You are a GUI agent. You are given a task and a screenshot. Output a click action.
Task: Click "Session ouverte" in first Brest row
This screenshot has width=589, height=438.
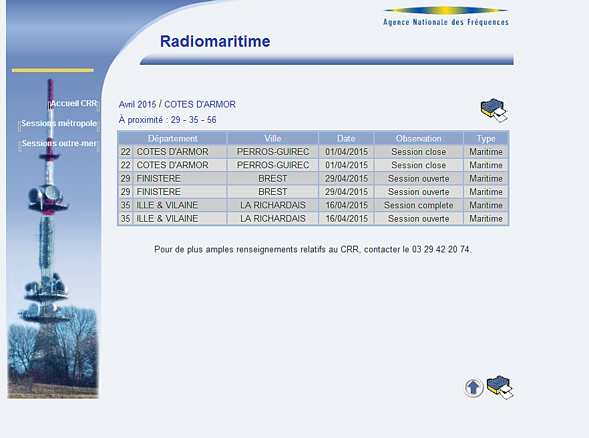tap(419, 178)
